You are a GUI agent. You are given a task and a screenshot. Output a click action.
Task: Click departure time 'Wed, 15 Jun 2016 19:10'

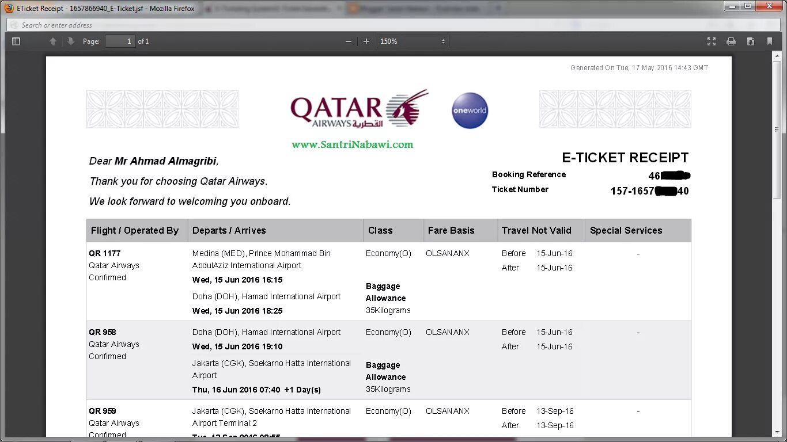(x=237, y=346)
